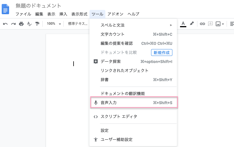Click the highlighter pen icon
The height and width of the screenshot is (147, 234).
point(192,24)
